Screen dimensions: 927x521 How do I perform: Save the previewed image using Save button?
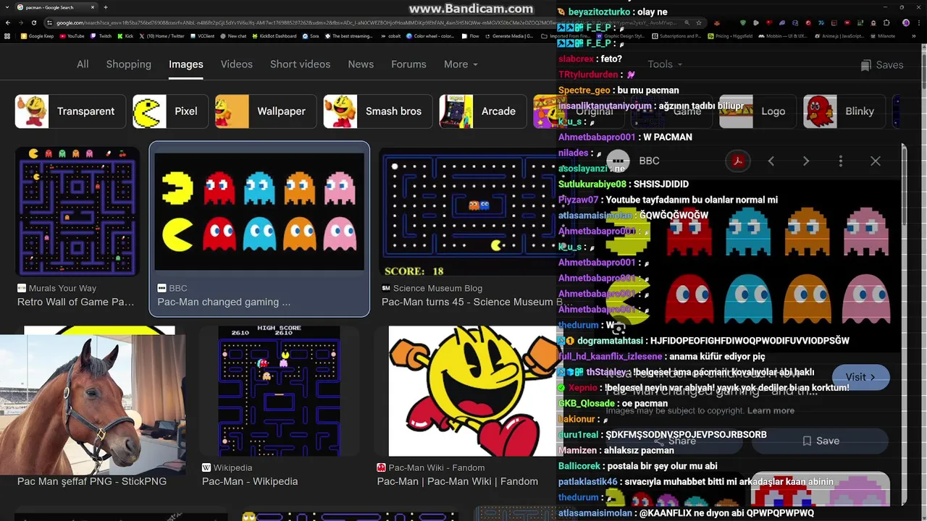coord(821,441)
